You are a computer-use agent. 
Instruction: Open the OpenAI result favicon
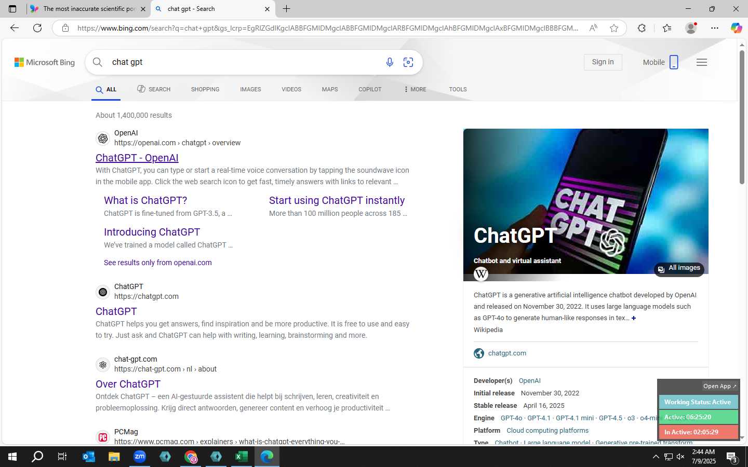click(103, 138)
